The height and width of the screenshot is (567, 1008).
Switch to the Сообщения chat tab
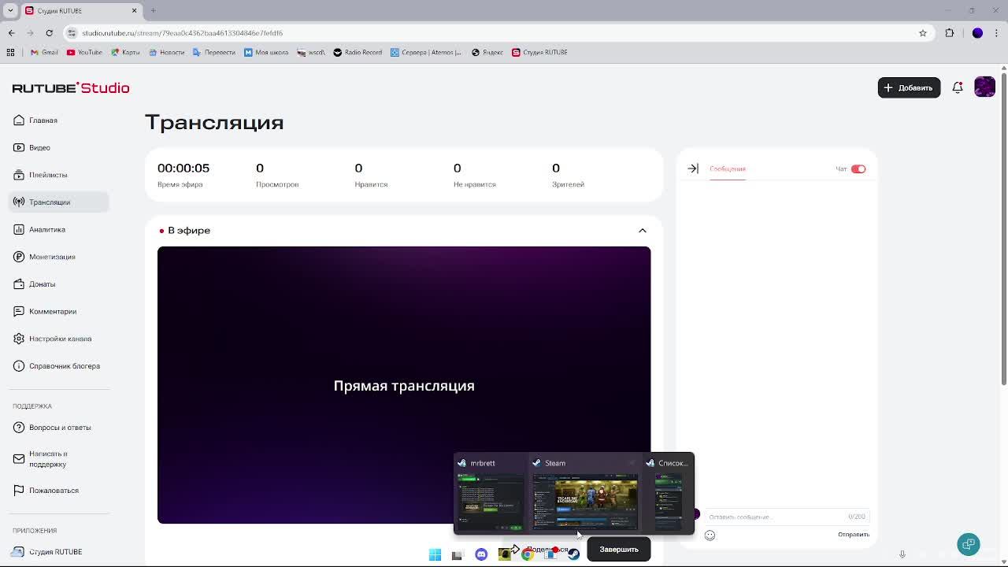(727, 169)
